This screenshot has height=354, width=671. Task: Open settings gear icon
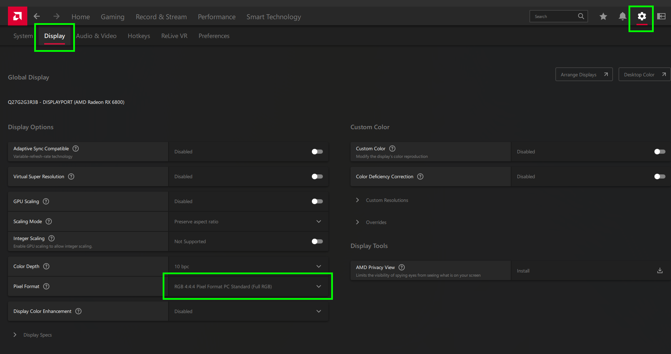point(642,16)
